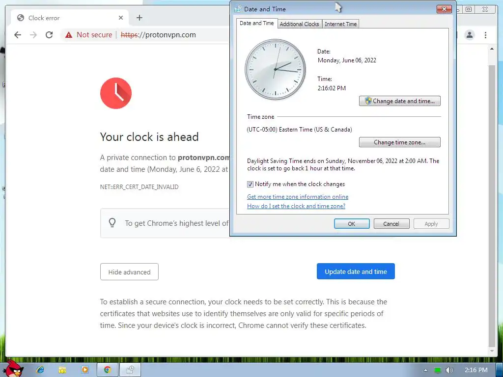This screenshot has height=377, width=503.
Task: Click Update date and time button
Action: tap(356, 271)
